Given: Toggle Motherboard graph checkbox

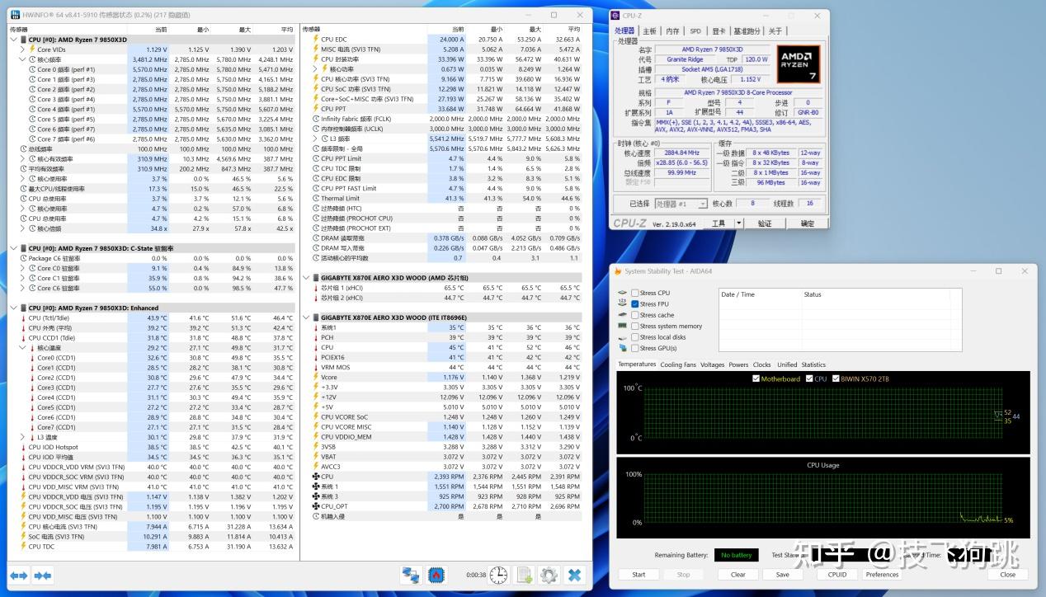Looking at the screenshot, I should pyautogui.click(x=756, y=379).
